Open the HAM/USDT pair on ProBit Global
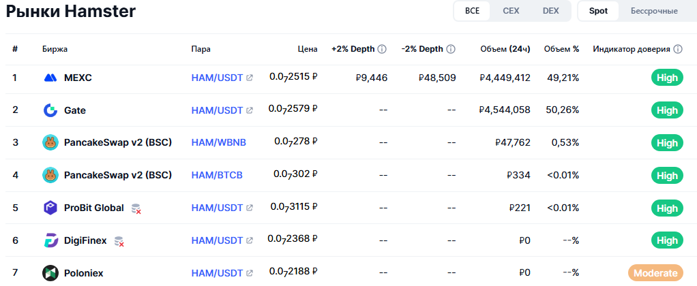This screenshot has height=286, width=697. [x=218, y=208]
